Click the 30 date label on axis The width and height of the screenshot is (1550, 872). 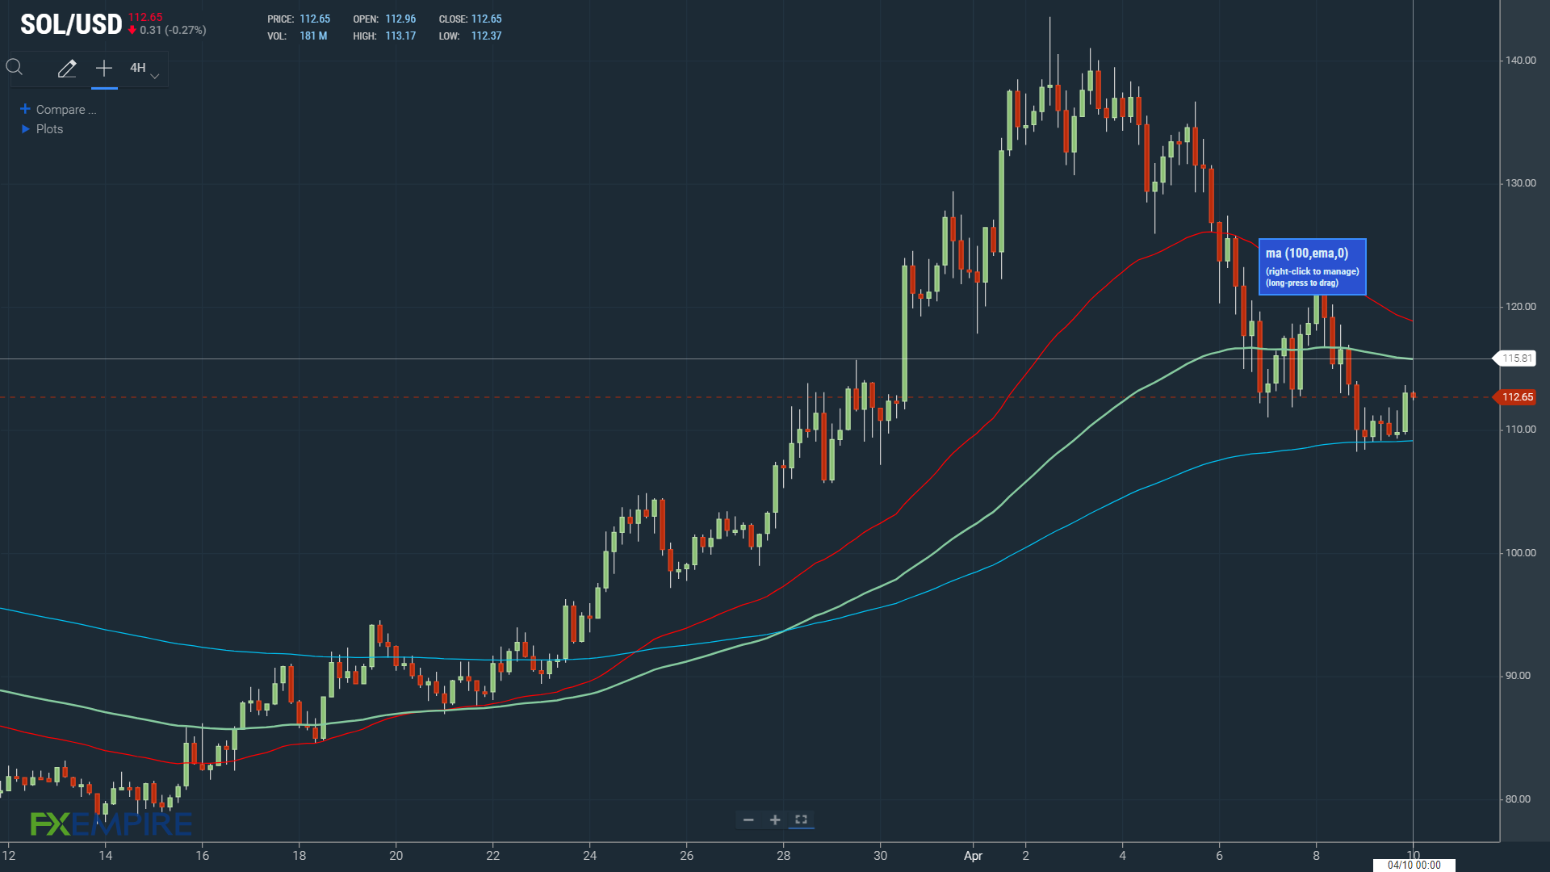point(881,856)
